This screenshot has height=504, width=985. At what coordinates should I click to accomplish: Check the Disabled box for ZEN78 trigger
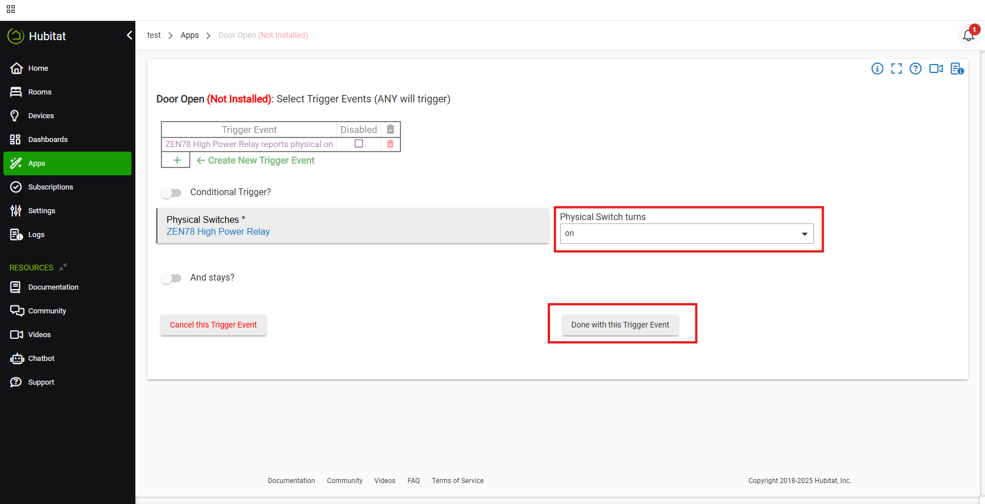coord(359,144)
